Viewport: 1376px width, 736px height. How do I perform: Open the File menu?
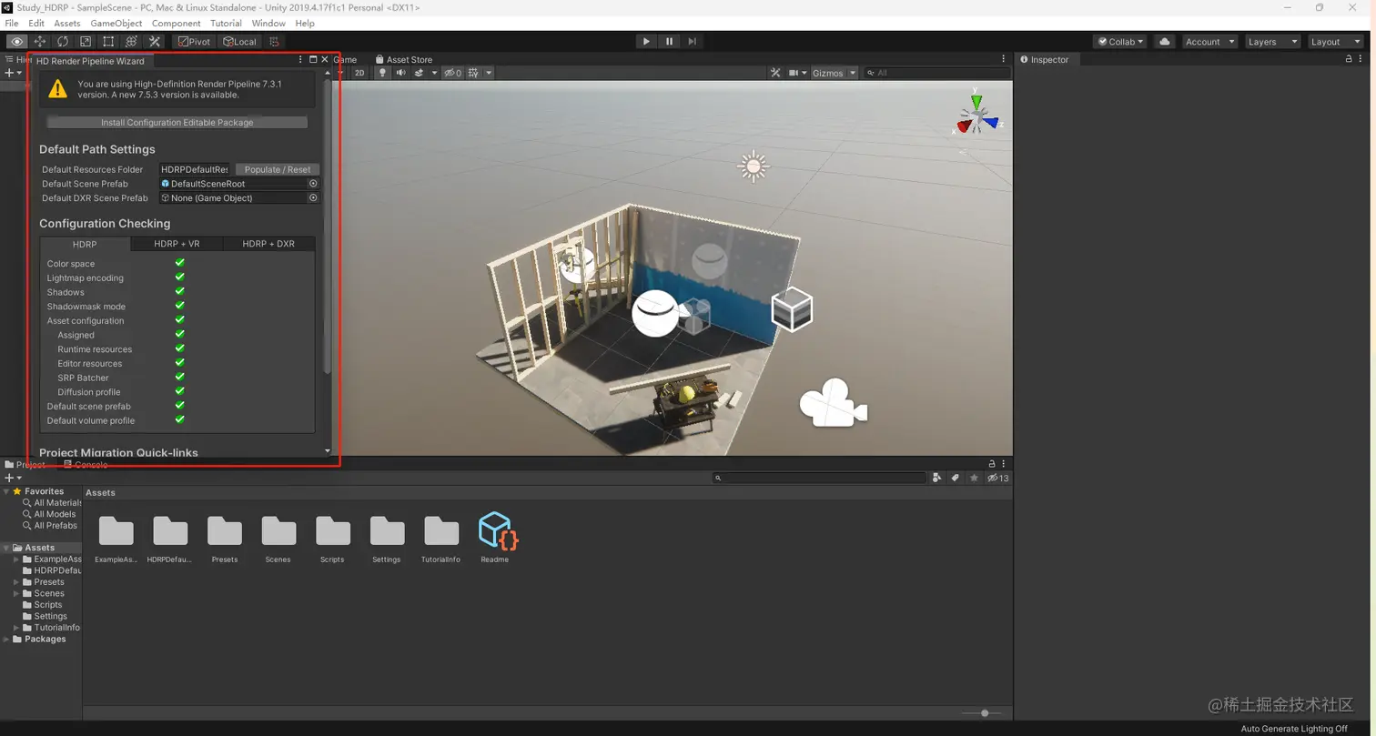click(x=12, y=23)
